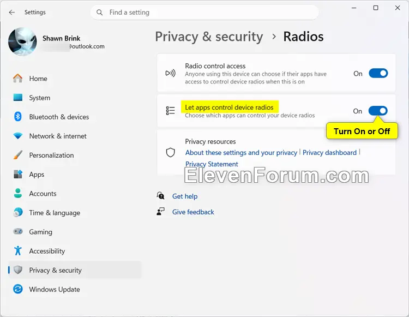Viewport: 409px width, 317px height.
Task: Click the Accounts person icon
Action: point(18,193)
